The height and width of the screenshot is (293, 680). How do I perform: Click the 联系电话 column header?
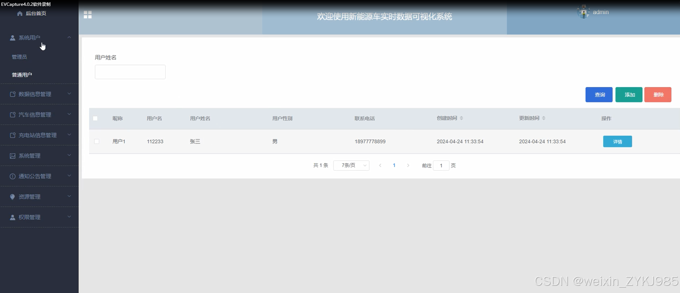[365, 118]
